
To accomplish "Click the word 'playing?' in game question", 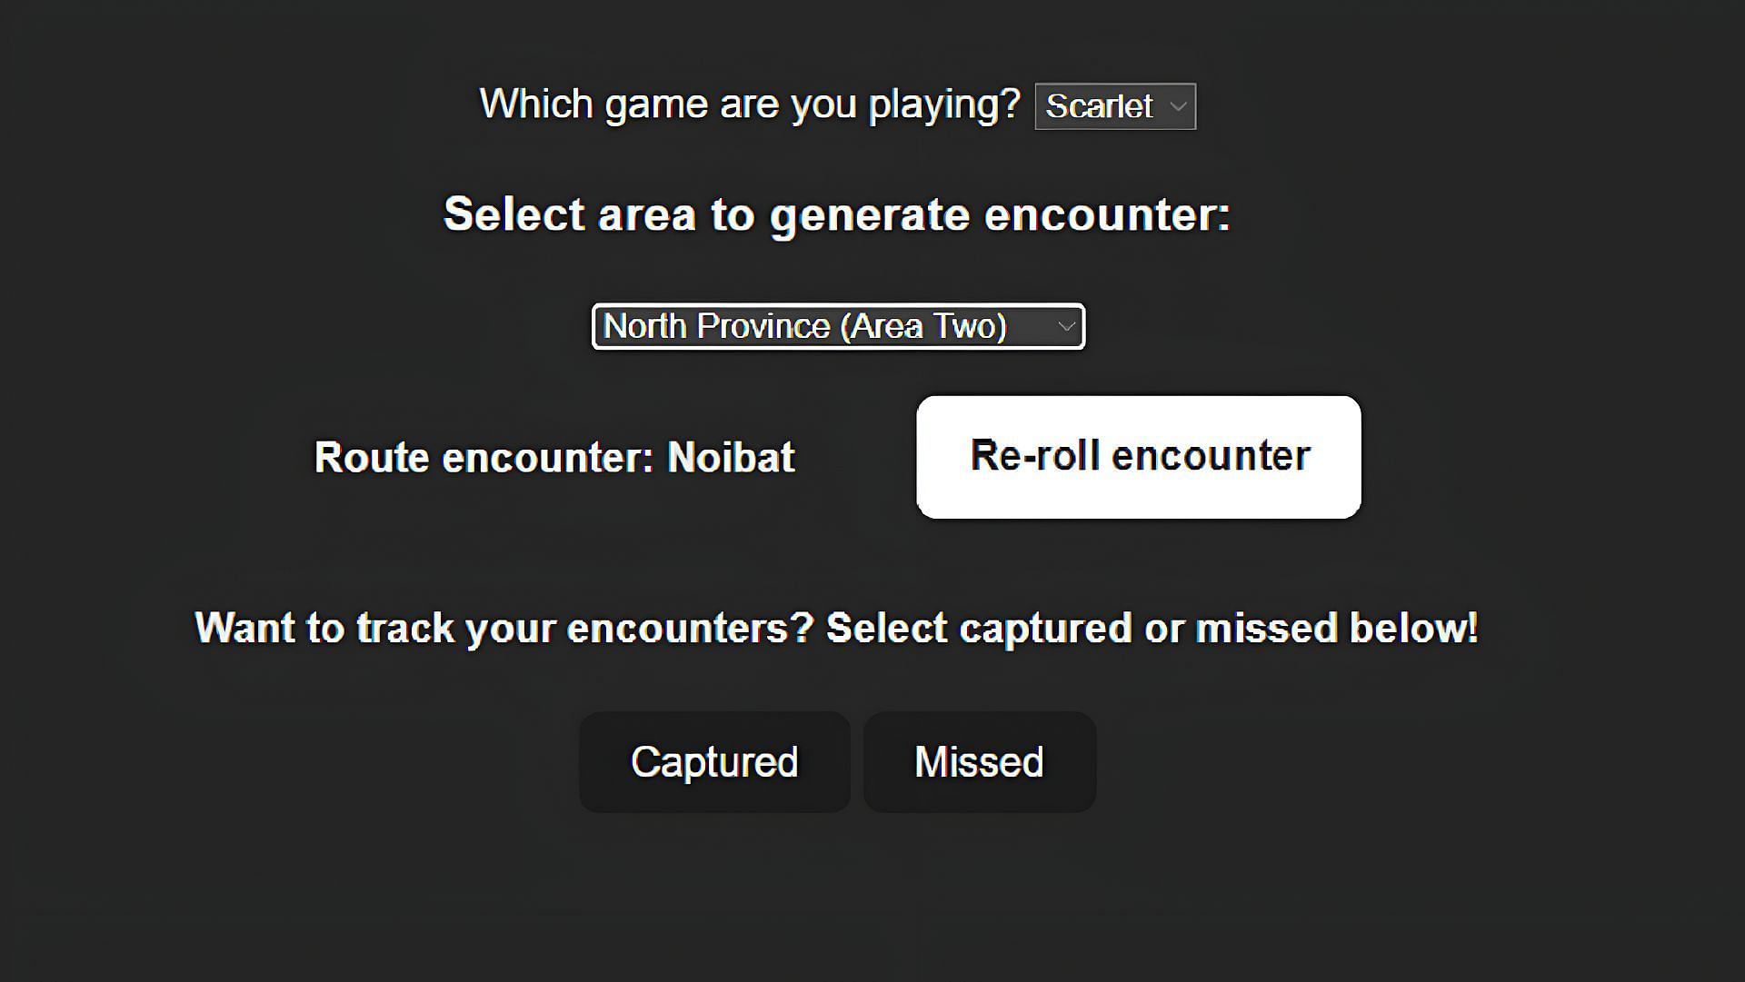I will pyautogui.click(x=944, y=105).
